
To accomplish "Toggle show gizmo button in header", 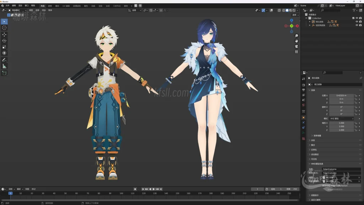I will (x=263, y=10).
